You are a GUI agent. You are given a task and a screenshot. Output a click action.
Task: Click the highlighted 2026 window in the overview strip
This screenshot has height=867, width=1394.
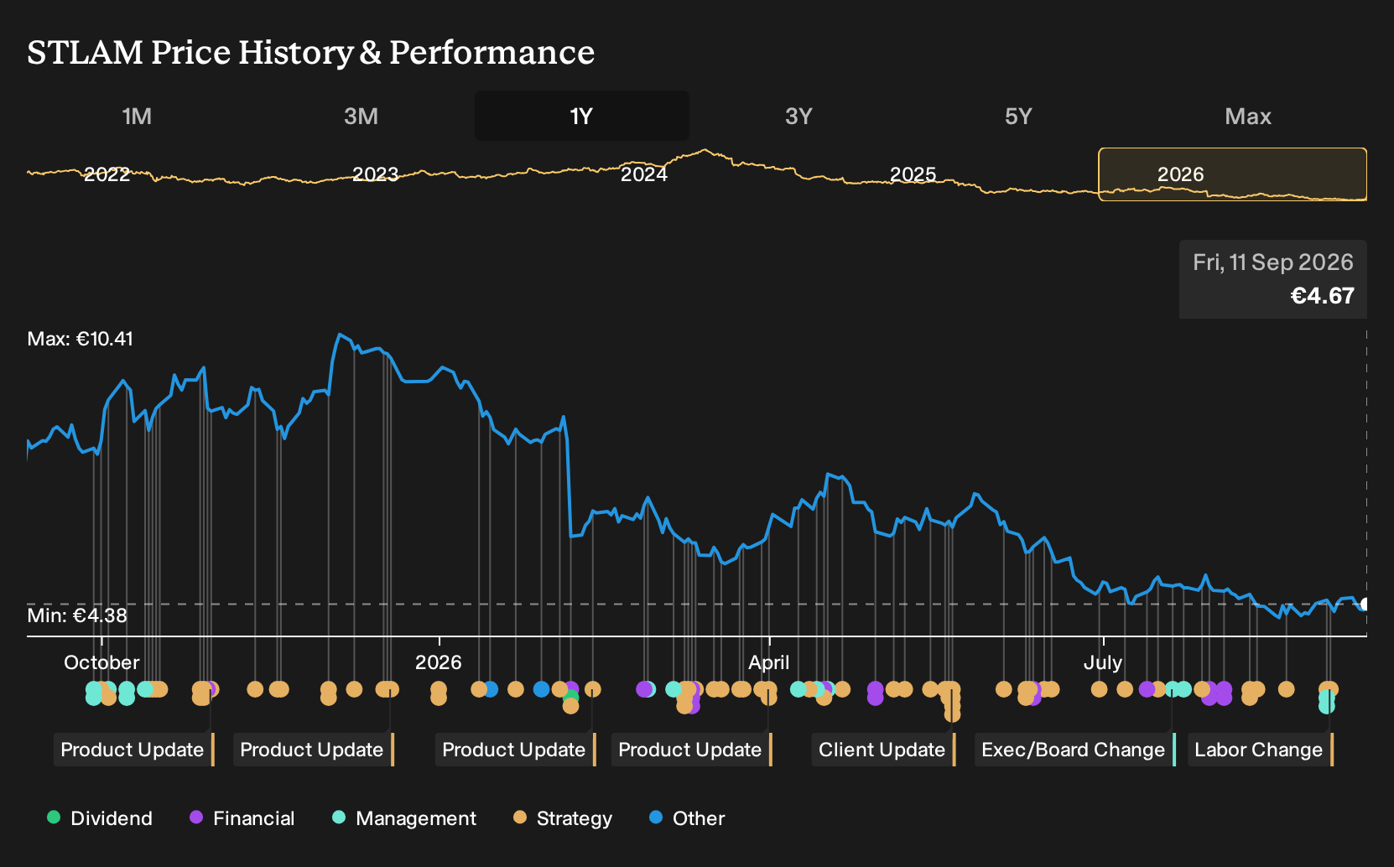click(x=1232, y=174)
